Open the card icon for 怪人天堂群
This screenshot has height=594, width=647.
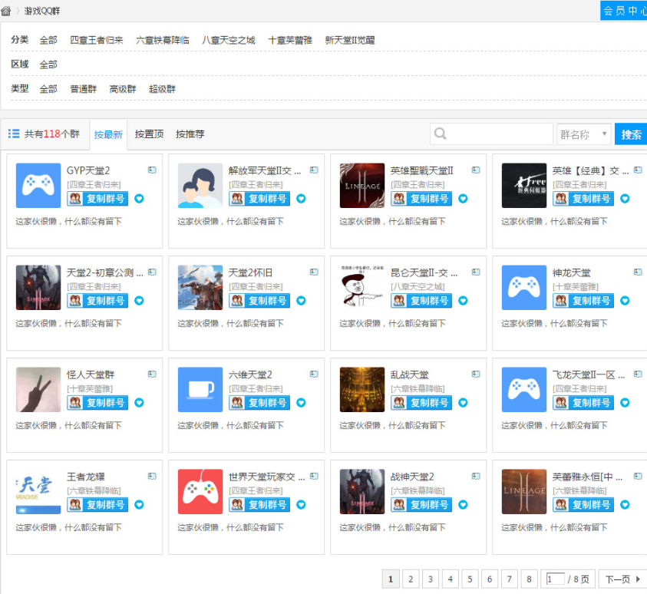[152, 375]
